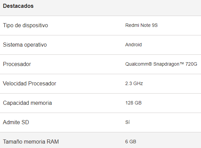Select the Capacidad memoria label
Viewport: 201px width, 148px height.
tap(27, 103)
